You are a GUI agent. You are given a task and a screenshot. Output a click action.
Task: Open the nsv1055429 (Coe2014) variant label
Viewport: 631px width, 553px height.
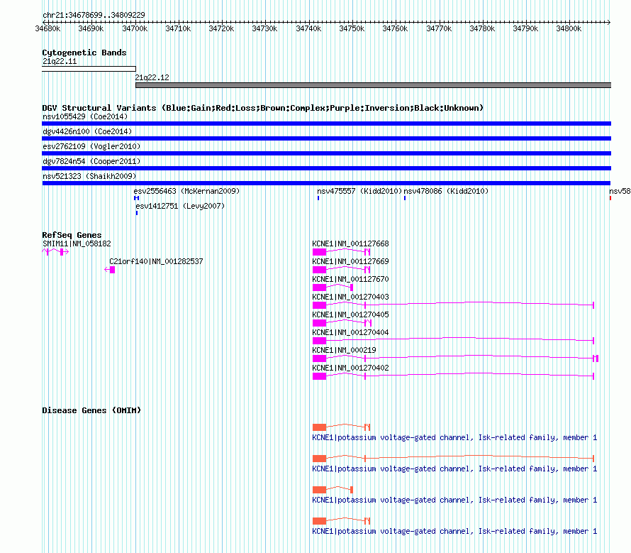(85, 116)
